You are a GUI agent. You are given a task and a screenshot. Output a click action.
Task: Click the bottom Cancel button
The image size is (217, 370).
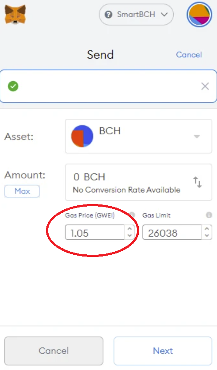tap(54, 351)
